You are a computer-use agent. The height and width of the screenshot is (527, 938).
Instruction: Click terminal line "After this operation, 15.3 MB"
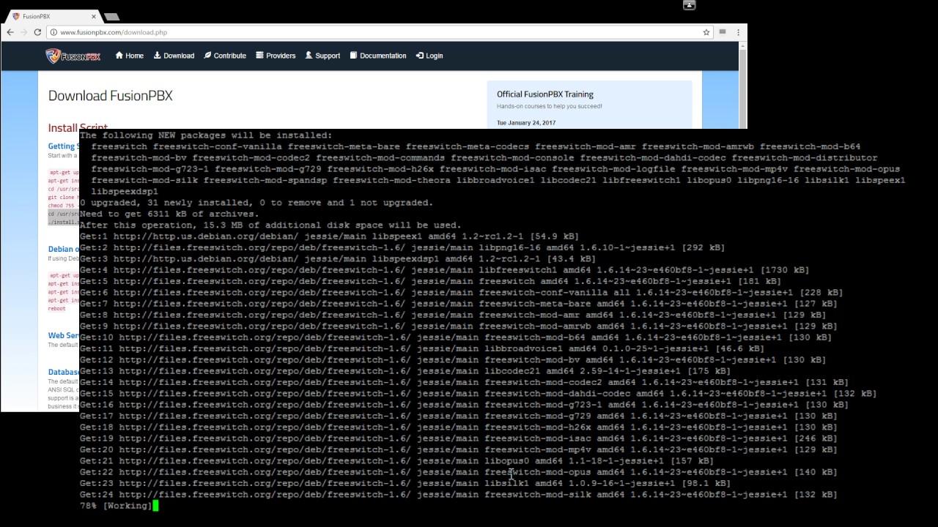click(270, 225)
